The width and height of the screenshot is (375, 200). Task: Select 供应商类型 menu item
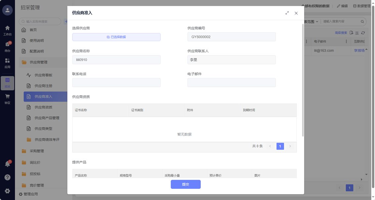tap(43, 129)
